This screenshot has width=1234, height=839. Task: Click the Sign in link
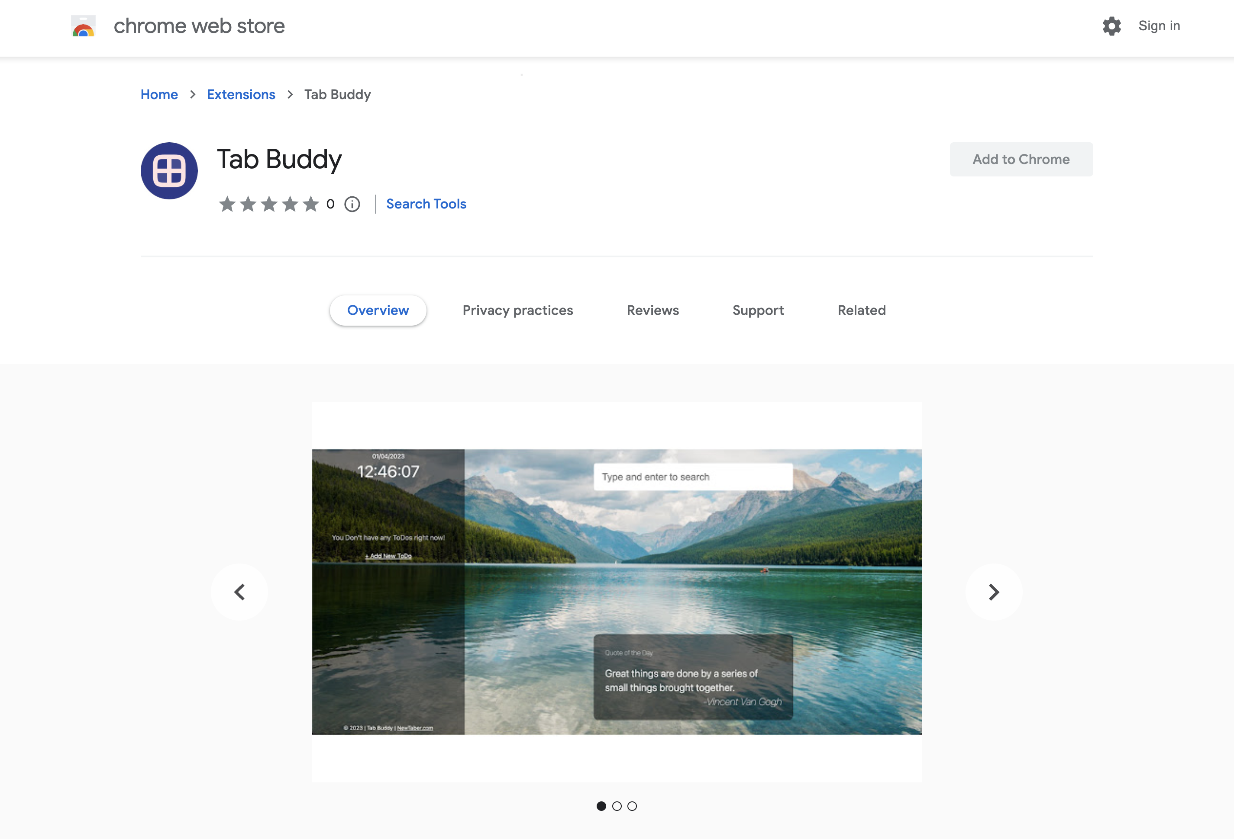tap(1159, 26)
